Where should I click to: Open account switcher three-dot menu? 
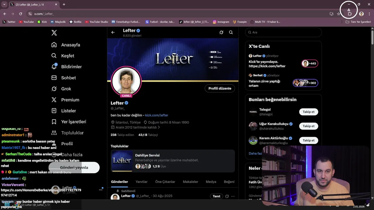pyautogui.click(x=101, y=190)
